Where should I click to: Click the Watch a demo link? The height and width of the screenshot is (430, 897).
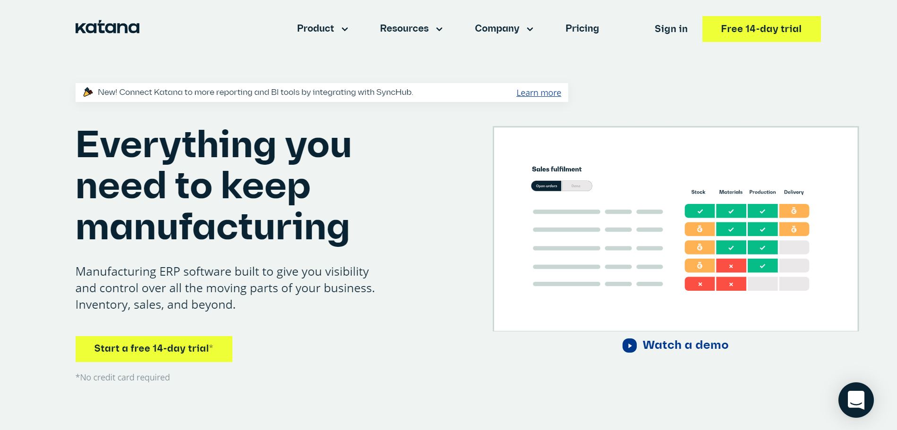[x=685, y=345]
